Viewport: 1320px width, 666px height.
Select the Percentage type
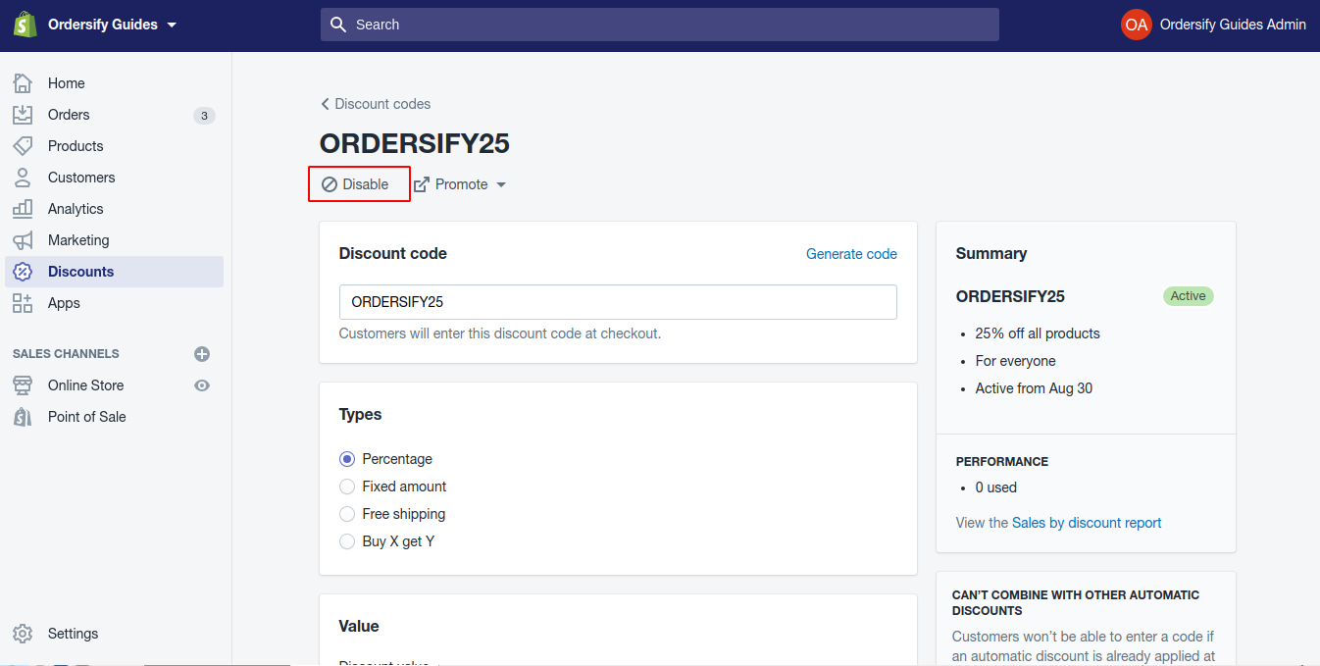pyautogui.click(x=347, y=459)
